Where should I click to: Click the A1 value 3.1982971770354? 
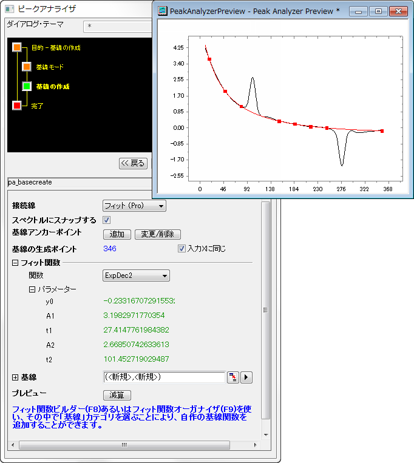click(x=134, y=316)
